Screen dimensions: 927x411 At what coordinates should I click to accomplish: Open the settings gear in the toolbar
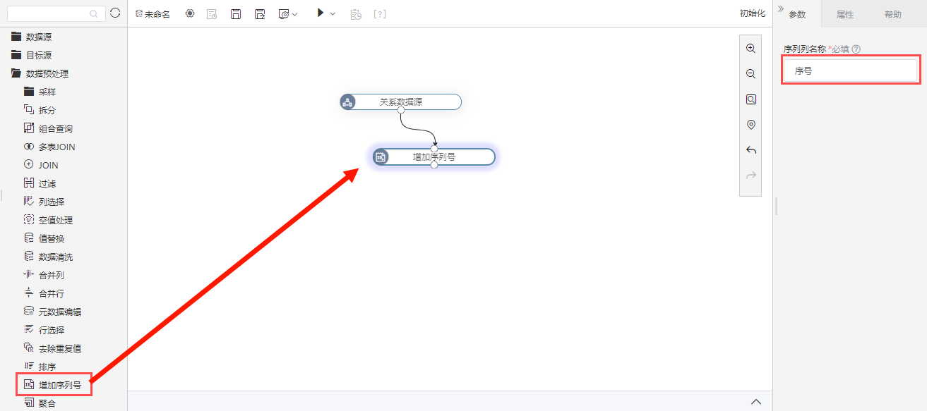tap(190, 13)
